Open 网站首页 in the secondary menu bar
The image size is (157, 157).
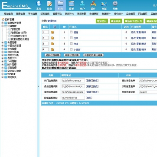click(143, 14)
